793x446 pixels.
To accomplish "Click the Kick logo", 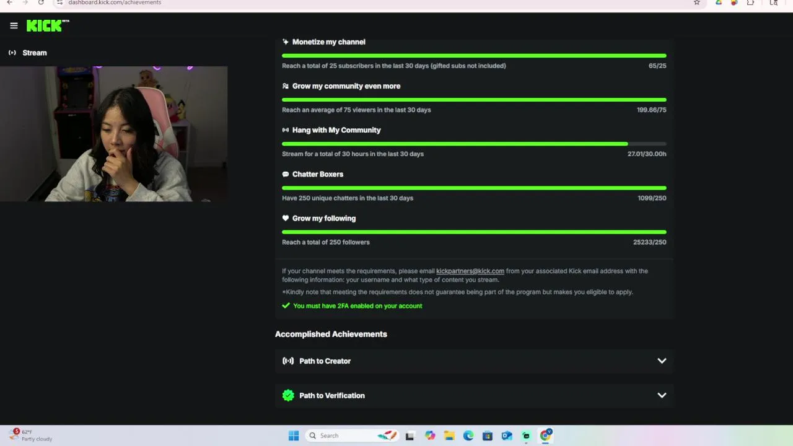I will [x=47, y=25].
